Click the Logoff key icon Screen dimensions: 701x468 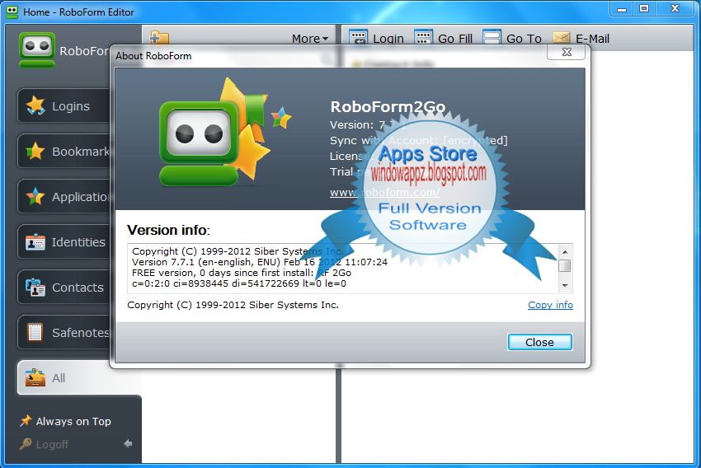26,444
